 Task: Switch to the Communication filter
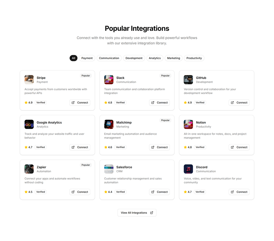click(109, 58)
